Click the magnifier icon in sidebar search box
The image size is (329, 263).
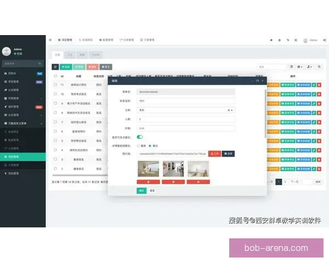(39, 64)
